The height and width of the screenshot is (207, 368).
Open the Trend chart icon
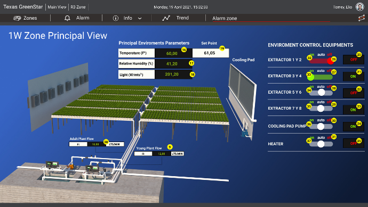point(166,18)
